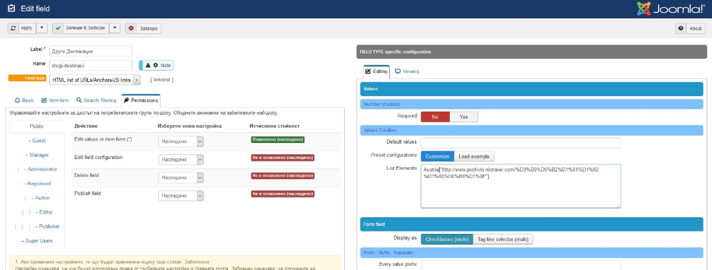Open the Basic tab
712x270 pixels.
point(24,100)
